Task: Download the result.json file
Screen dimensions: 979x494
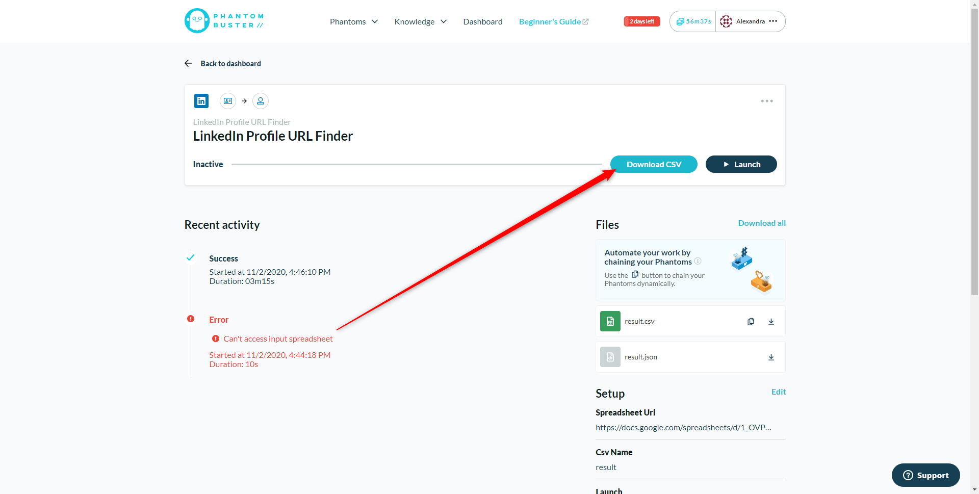Action: pyautogui.click(x=771, y=357)
